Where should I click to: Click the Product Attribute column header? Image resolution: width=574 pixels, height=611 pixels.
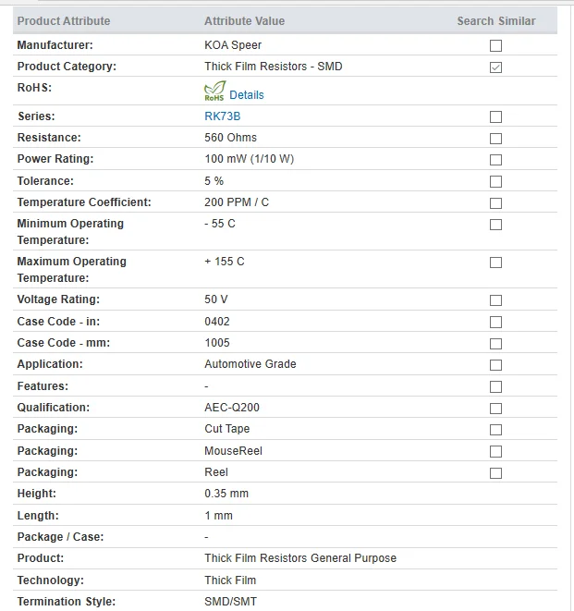64,20
